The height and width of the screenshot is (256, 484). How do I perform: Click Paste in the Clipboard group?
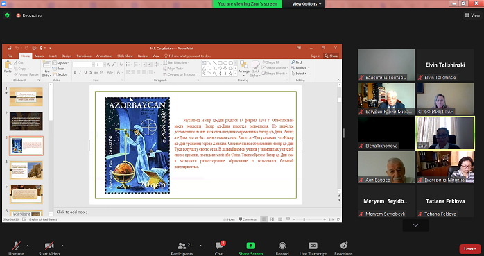(x=8, y=69)
